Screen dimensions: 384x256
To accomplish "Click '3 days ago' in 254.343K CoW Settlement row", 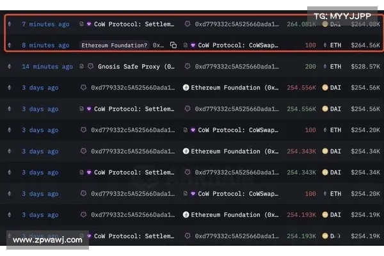I will click(x=40, y=172).
